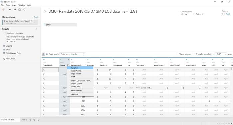The image size is (233, 125).
Task: Click the string type icon above QuestionID
Action: [43, 60]
